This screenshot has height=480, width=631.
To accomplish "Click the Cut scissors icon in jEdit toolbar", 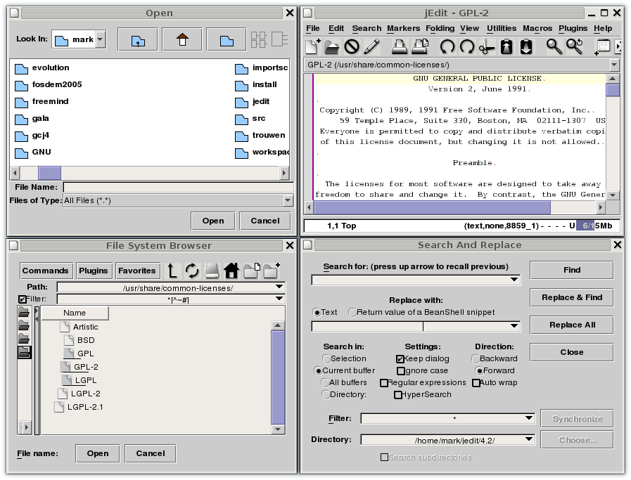I will [x=487, y=46].
